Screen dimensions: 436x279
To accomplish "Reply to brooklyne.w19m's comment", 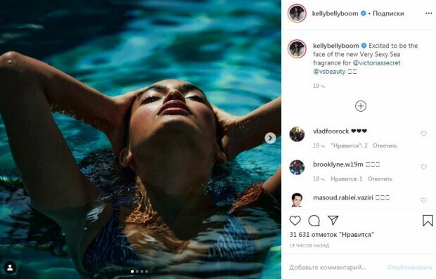I will [380, 179].
